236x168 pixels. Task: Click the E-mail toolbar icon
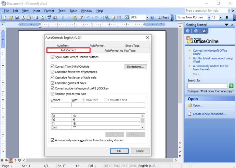29,17
